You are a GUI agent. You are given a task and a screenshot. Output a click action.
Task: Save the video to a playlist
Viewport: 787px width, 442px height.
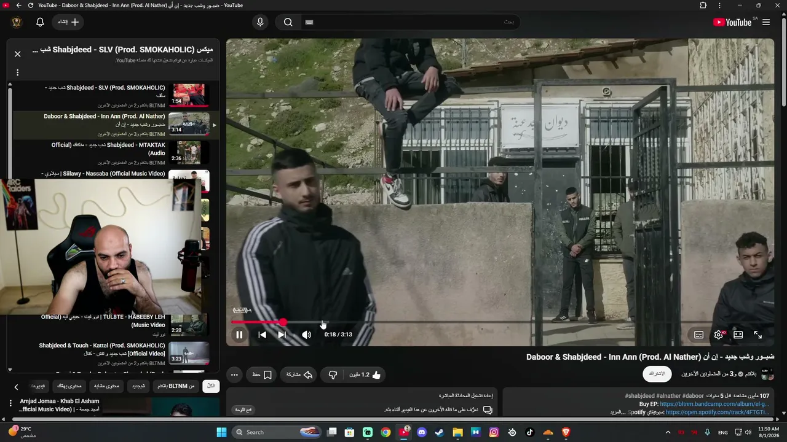pos(262,374)
